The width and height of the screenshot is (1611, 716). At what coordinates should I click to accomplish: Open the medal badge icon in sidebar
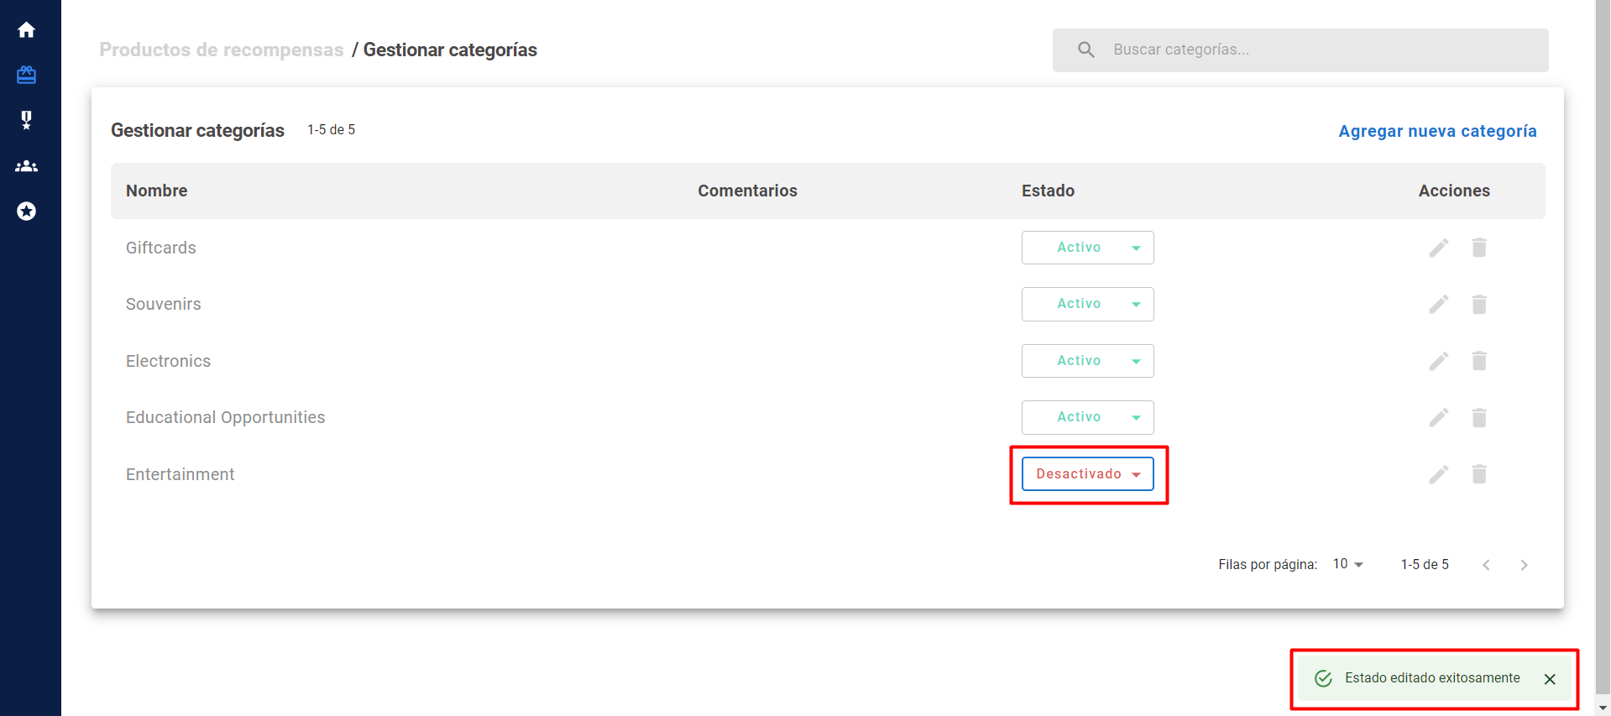27,120
